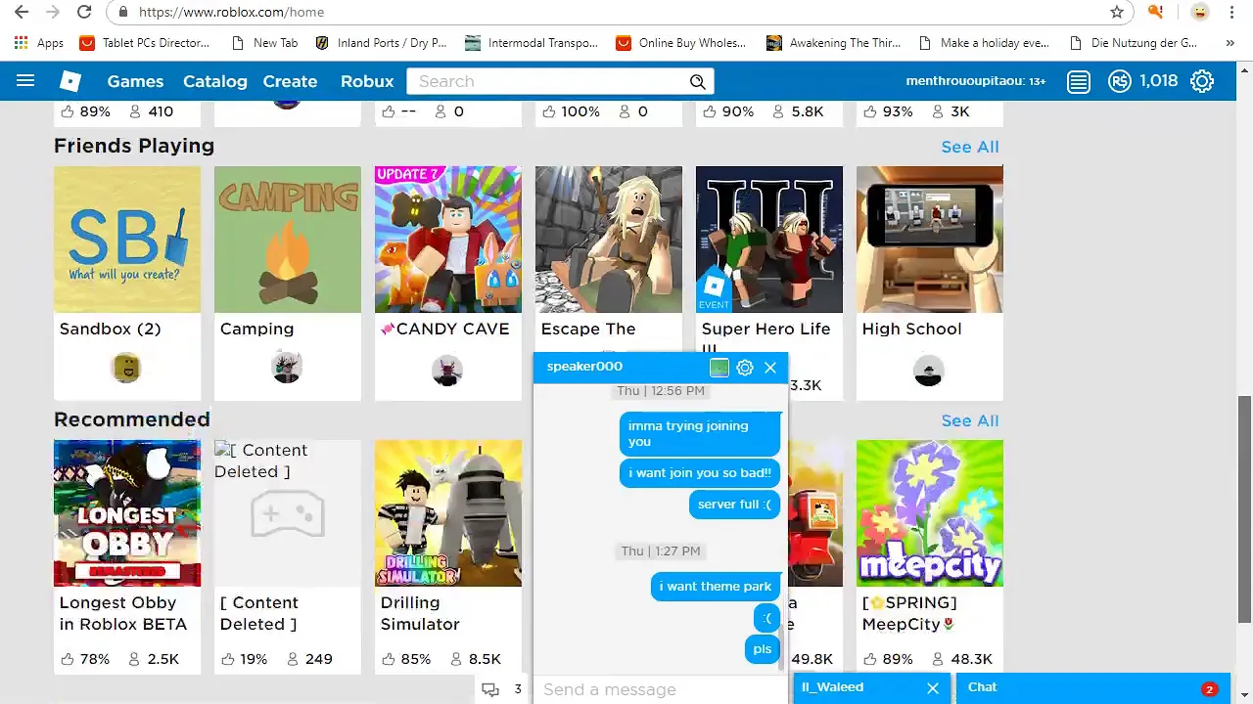Open Longest Obby game thumbnail

click(127, 513)
